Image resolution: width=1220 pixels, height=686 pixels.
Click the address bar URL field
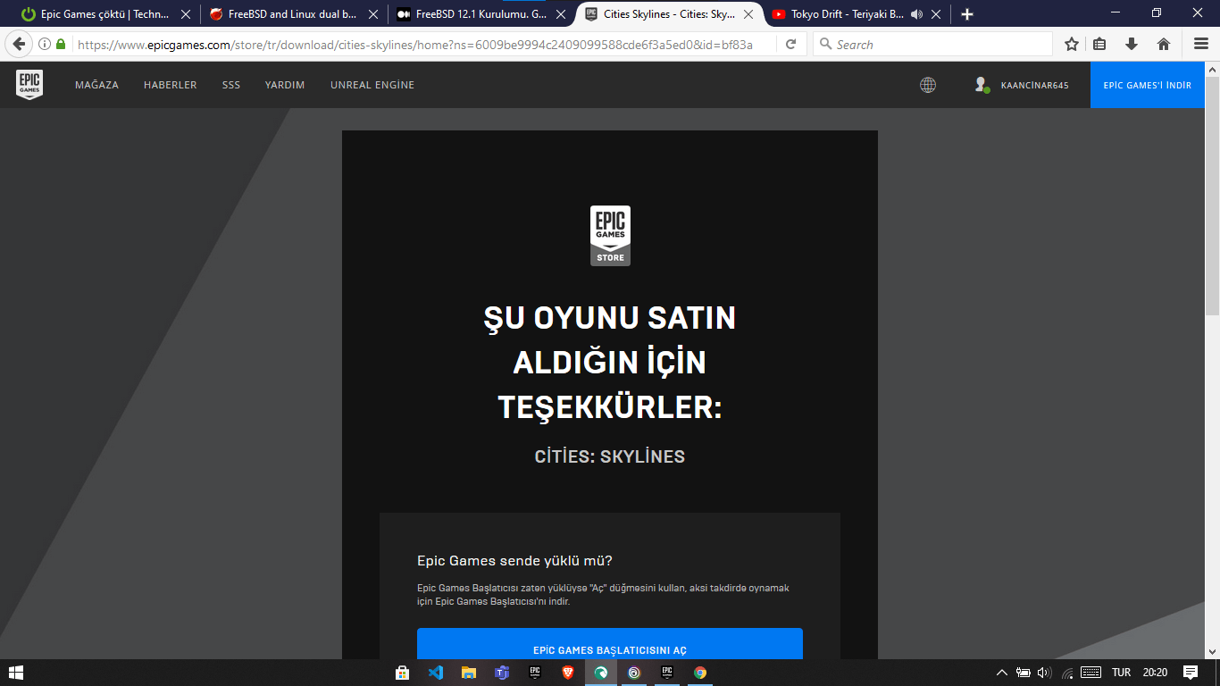coord(415,44)
